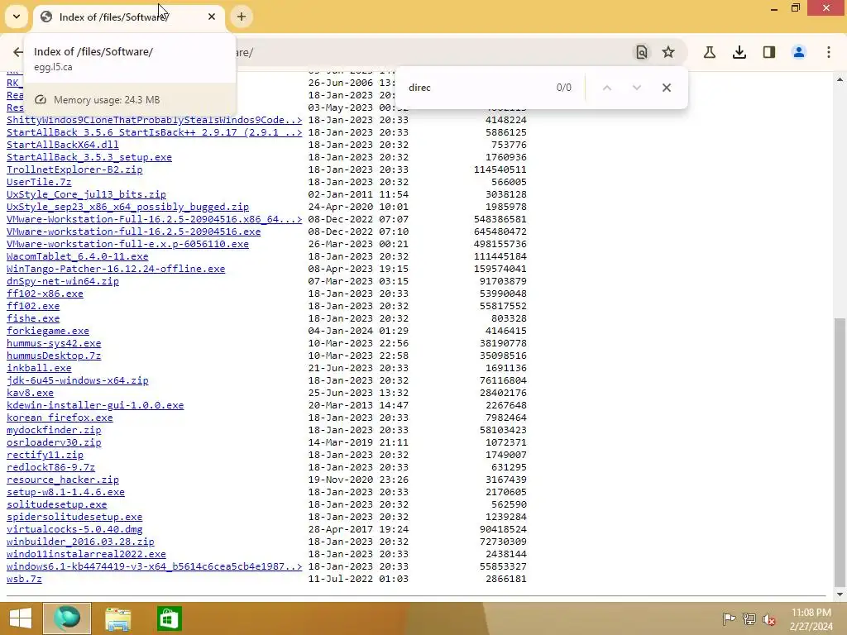Bookmark this page with the star icon
Image resolution: width=847 pixels, height=635 pixels.
[x=668, y=52]
